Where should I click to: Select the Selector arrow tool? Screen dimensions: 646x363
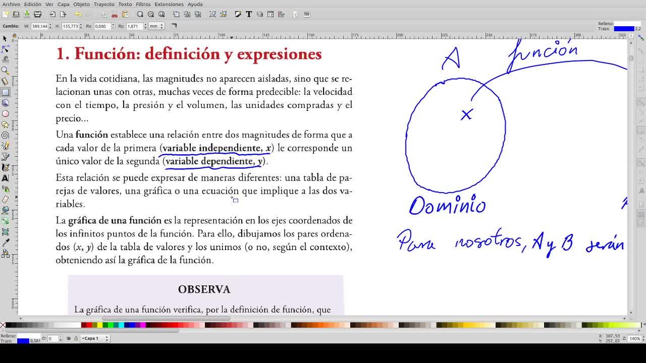[x=5, y=38]
